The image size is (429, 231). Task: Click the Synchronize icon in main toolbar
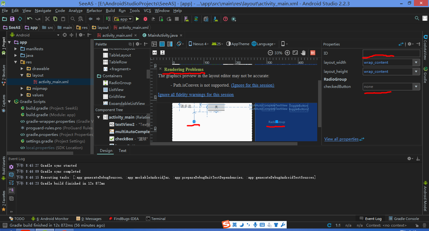20,19
